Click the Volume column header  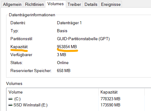click(x=52, y=92)
